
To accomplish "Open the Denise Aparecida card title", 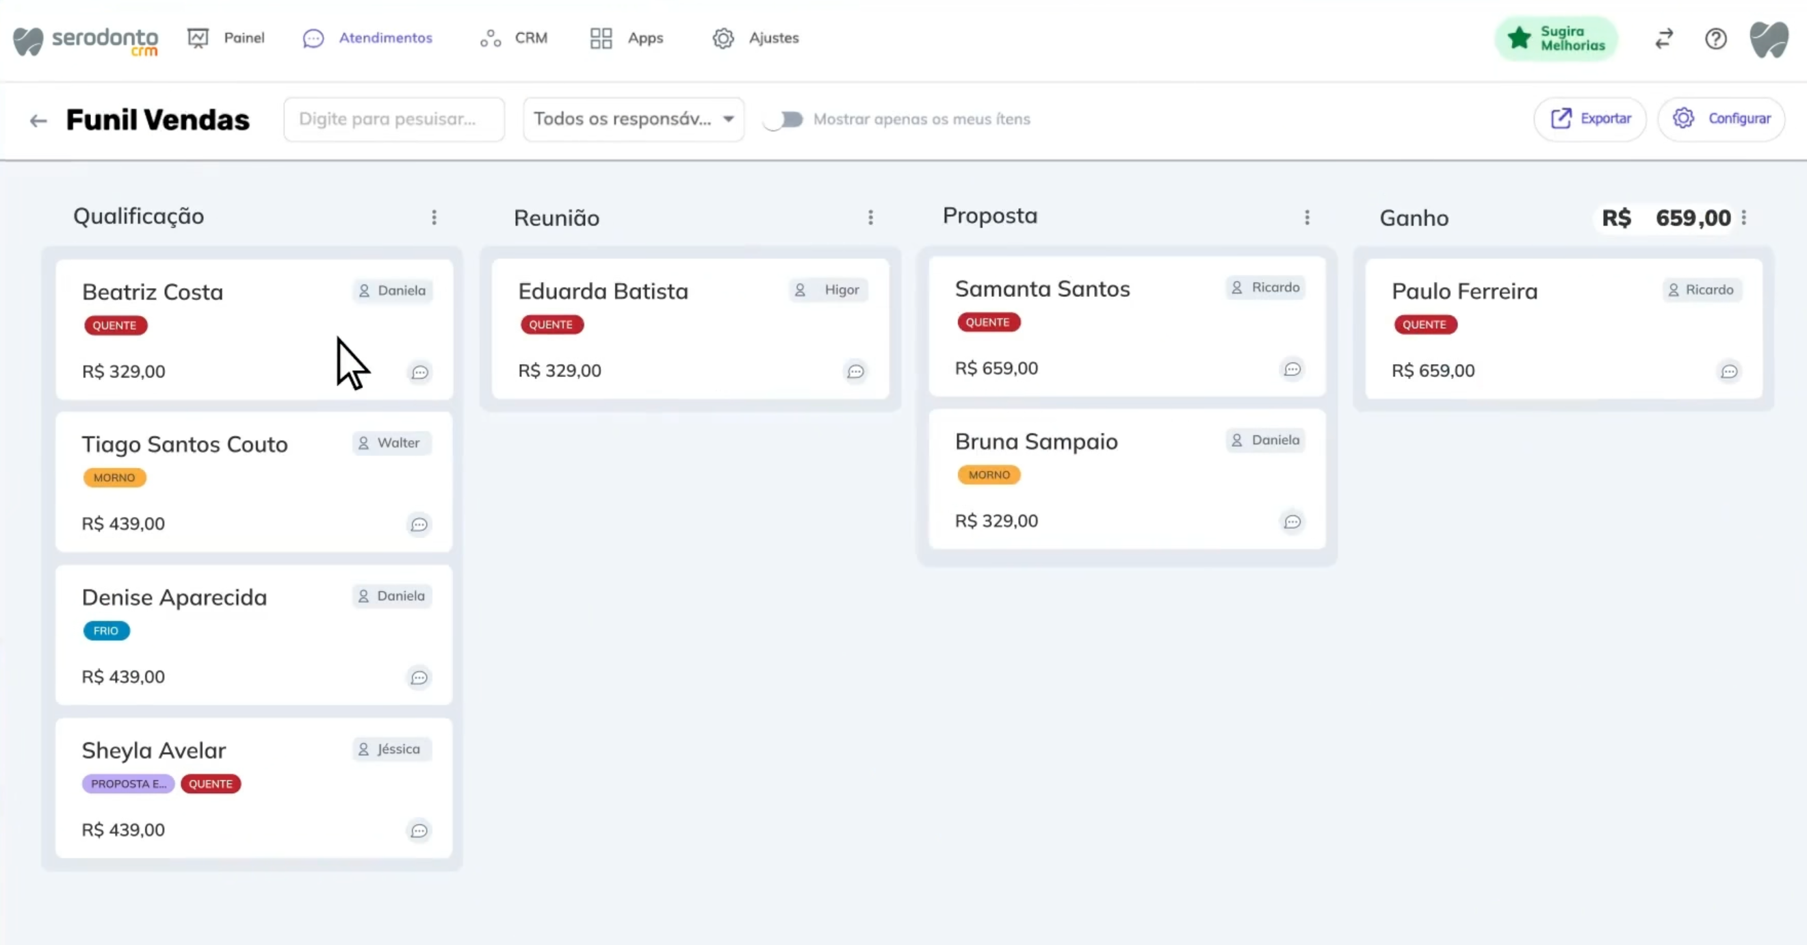I will (174, 597).
